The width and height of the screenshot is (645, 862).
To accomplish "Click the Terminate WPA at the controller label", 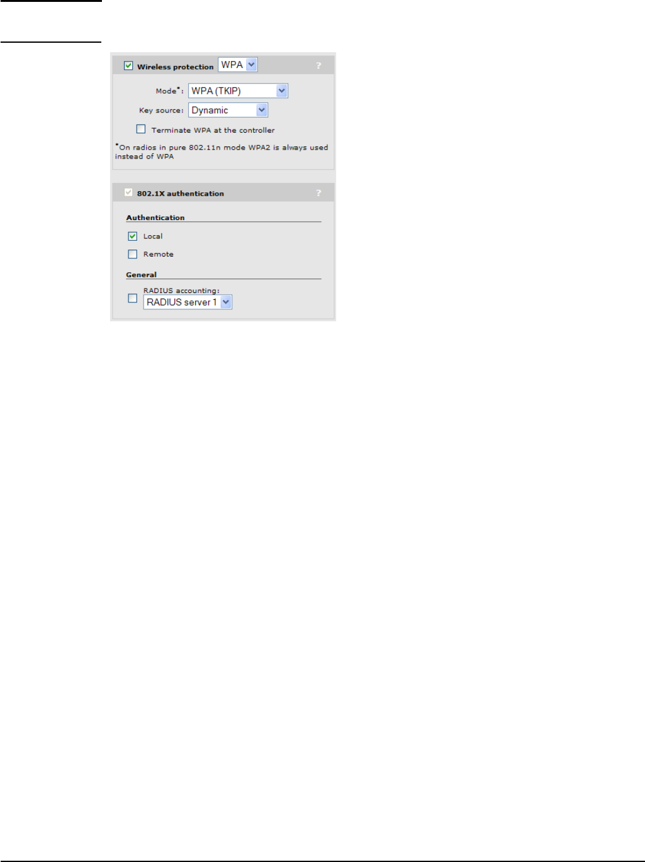I will tap(213, 130).
